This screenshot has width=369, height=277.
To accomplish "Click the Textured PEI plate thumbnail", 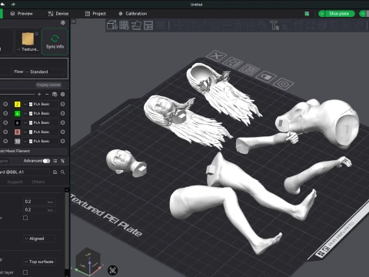I will click(x=28, y=38).
